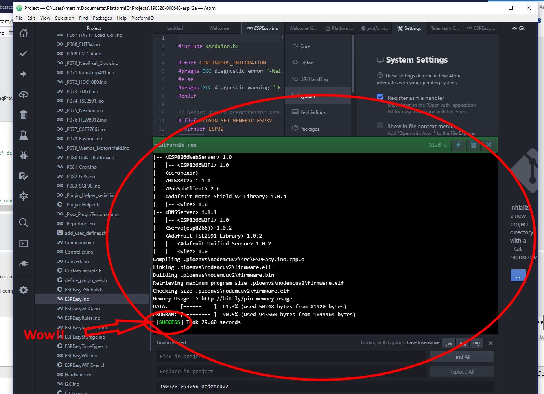Select Keybindings in settings sidebar
The height and width of the screenshot is (394, 544).
click(318, 112)
